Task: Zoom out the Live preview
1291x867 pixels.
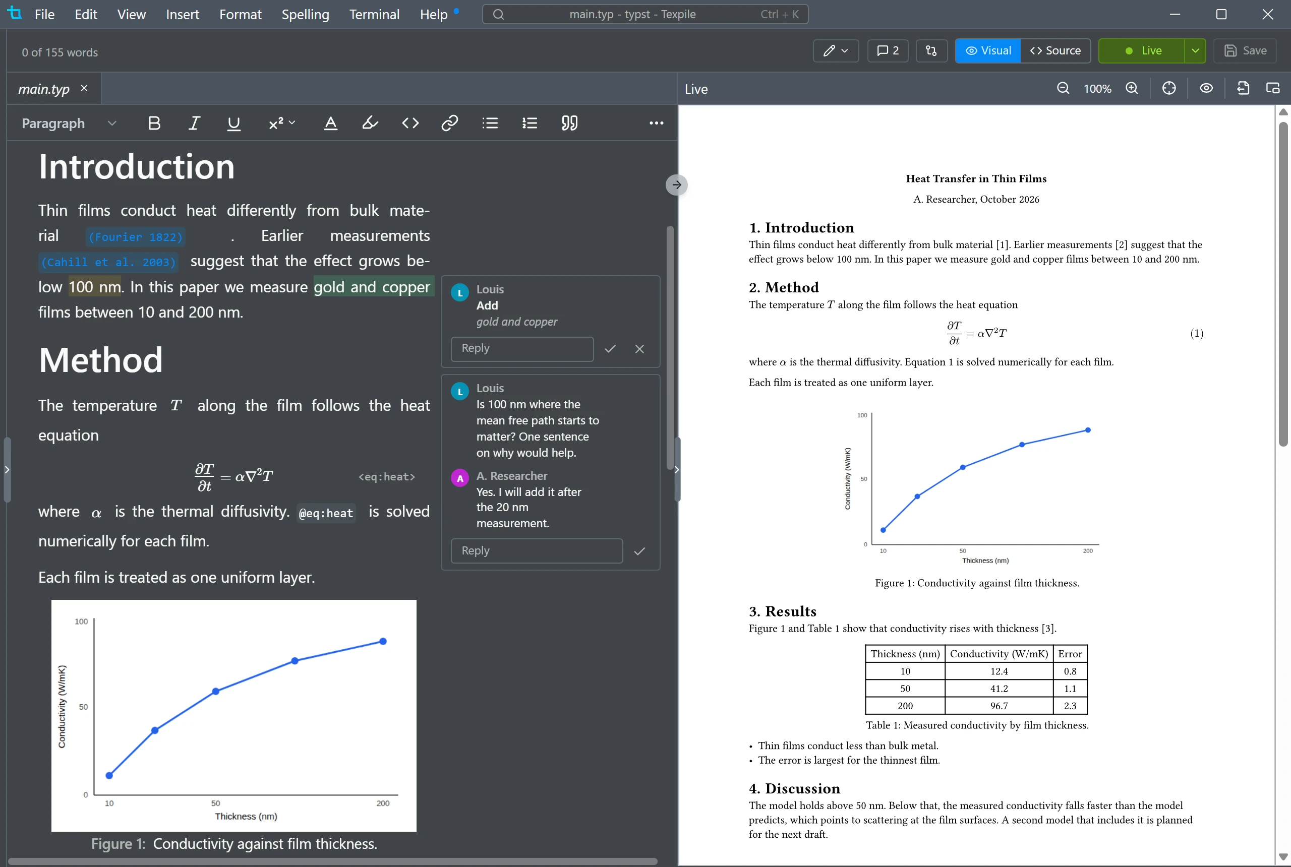Action: click(1063, 89)
